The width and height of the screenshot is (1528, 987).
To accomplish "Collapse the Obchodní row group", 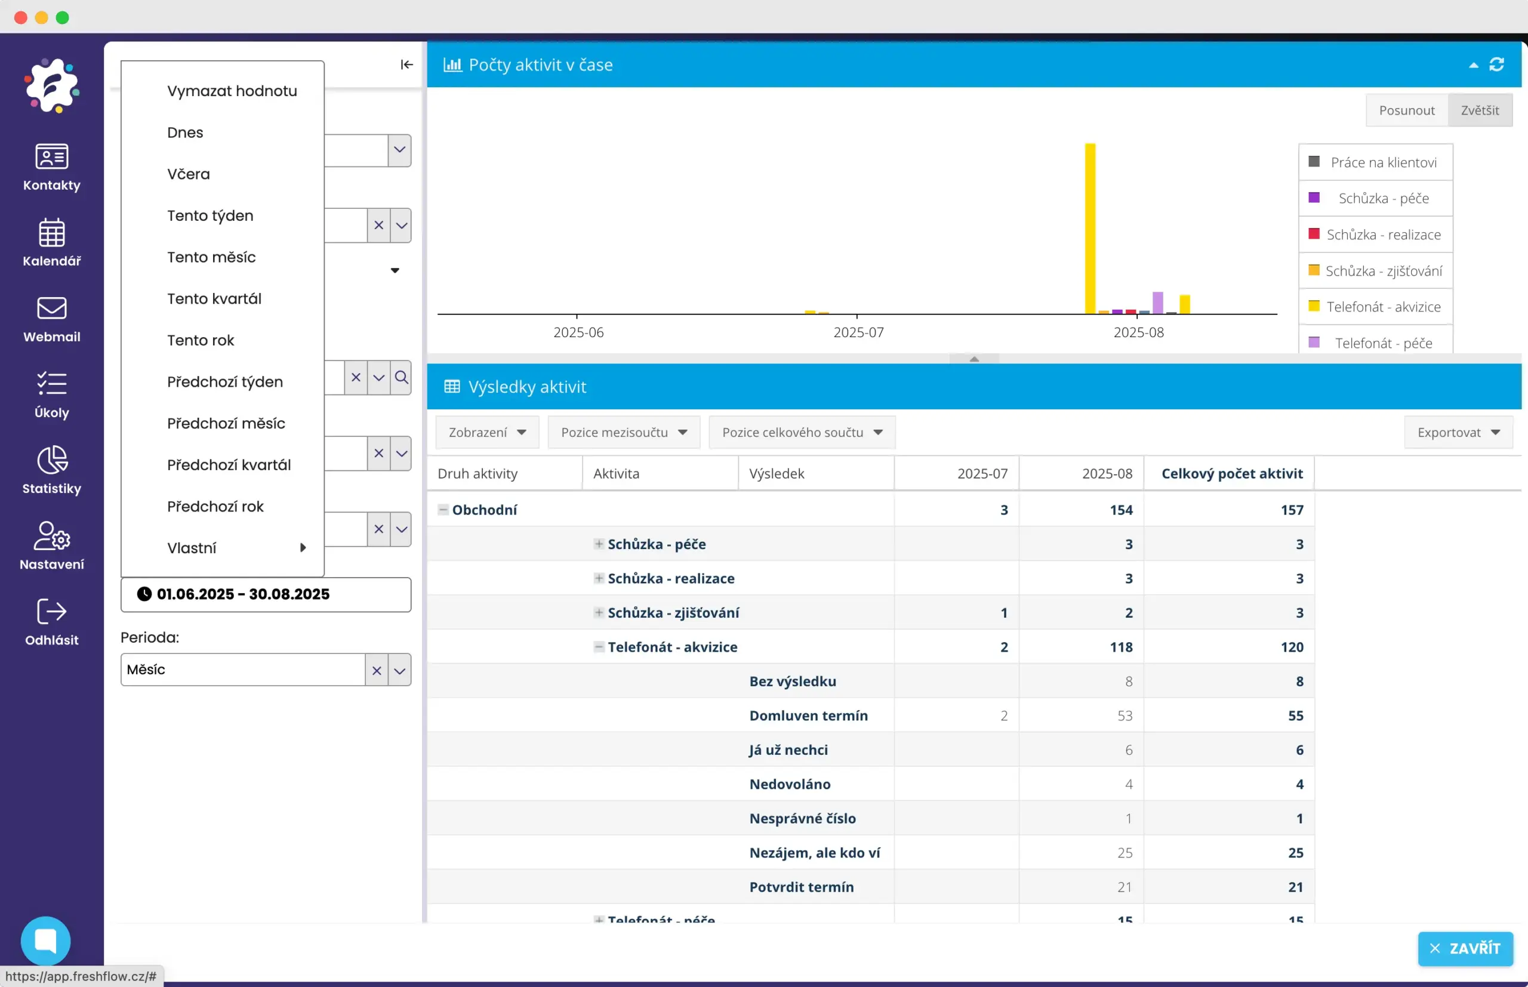I will [x=443, y=510].
